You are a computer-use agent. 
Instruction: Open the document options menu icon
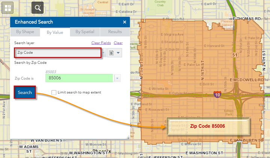click(x=115, y=53)
